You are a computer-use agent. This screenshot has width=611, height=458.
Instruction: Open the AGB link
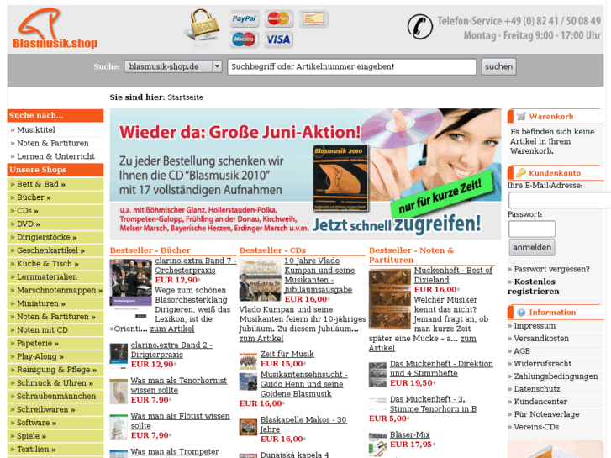tap(522, 350)
